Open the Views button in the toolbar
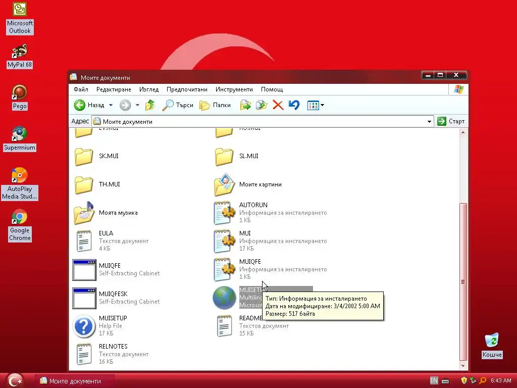This screenshot has width=517, height=388. pos(313,105)
